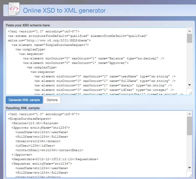This screenshot has height=179, width=196.
Task: Click the XSD schema scrollbar up arrow
Action: [x=189, y=31]
